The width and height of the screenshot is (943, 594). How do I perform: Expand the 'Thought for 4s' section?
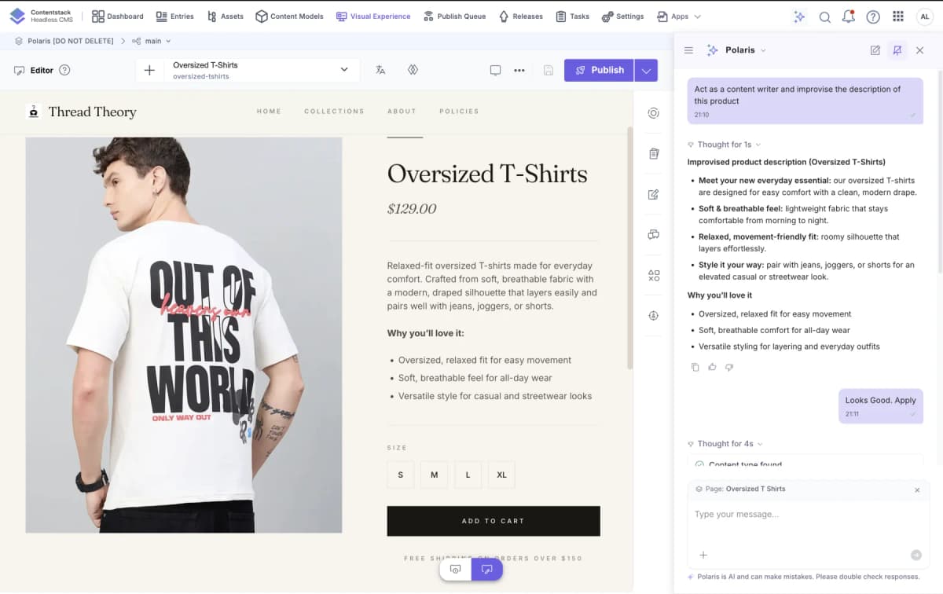[724, 444]
